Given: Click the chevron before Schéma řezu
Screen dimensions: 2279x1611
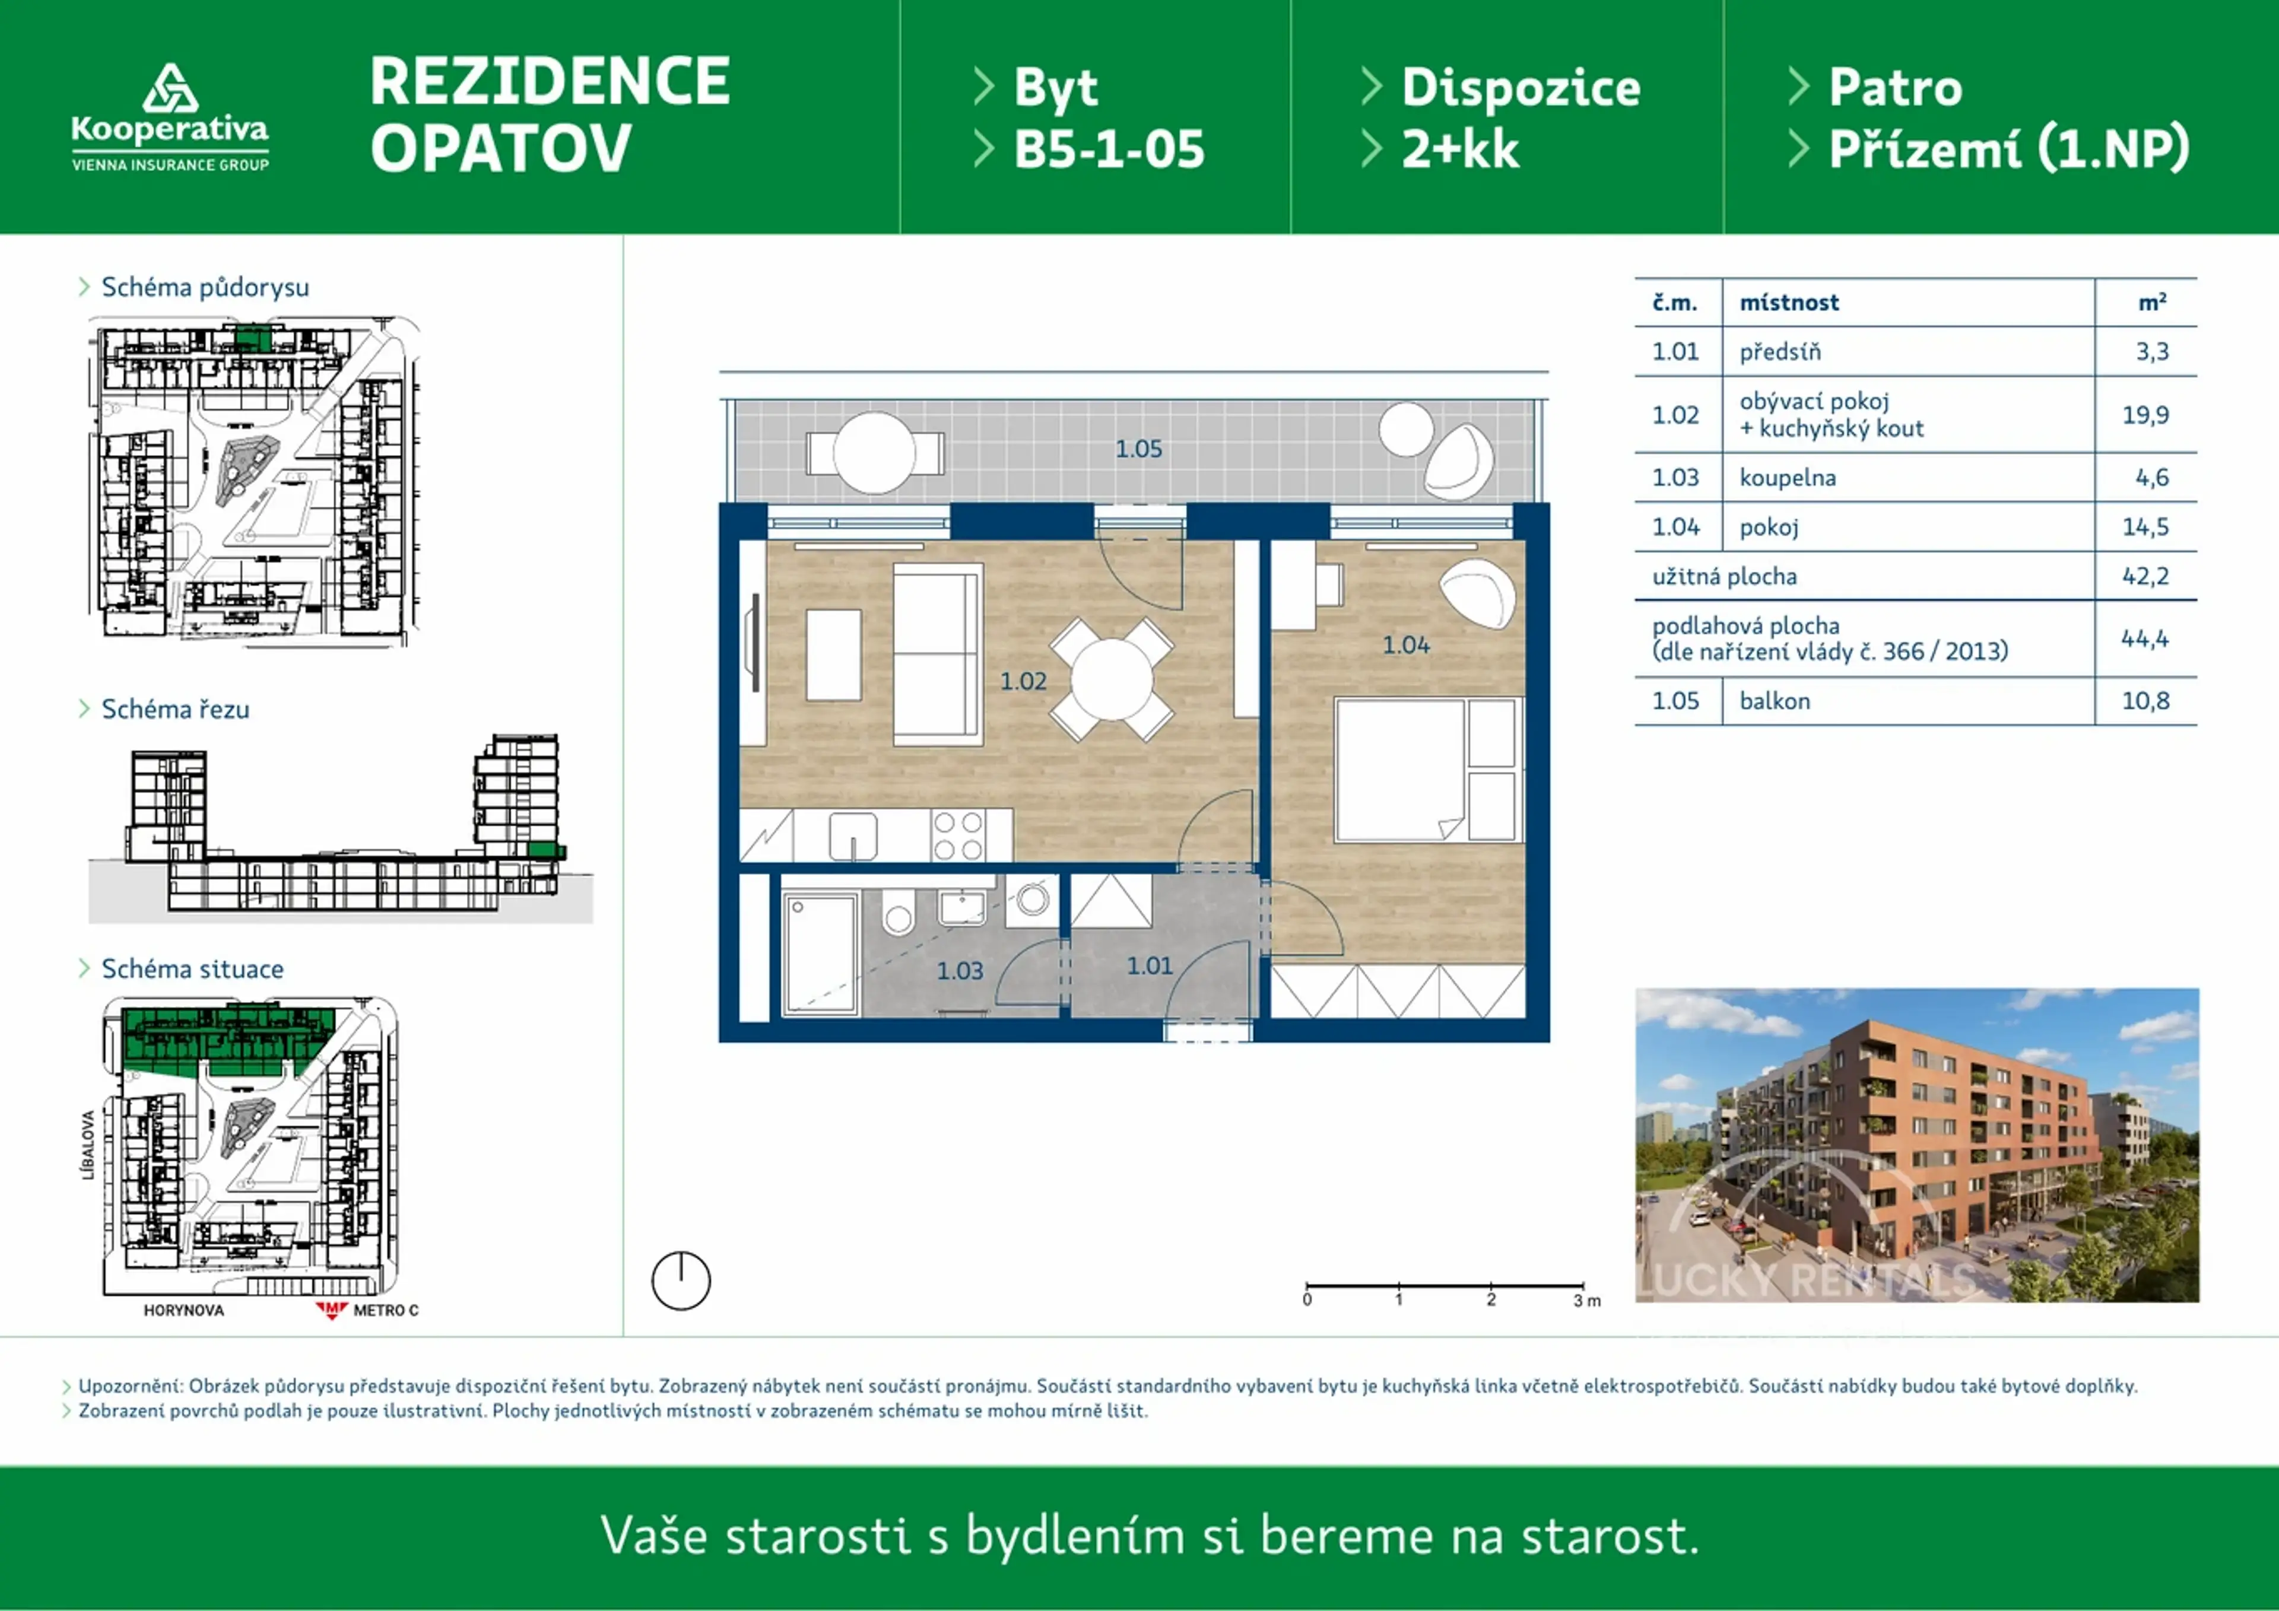Looking at the screenshot, I should coord(84,708).
